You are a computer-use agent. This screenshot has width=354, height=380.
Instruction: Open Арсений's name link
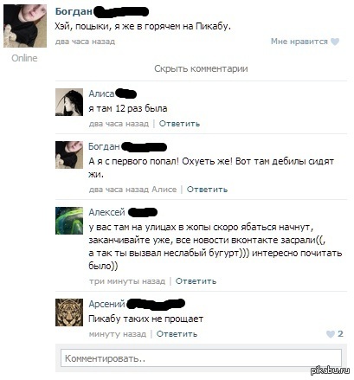[106, 304]
